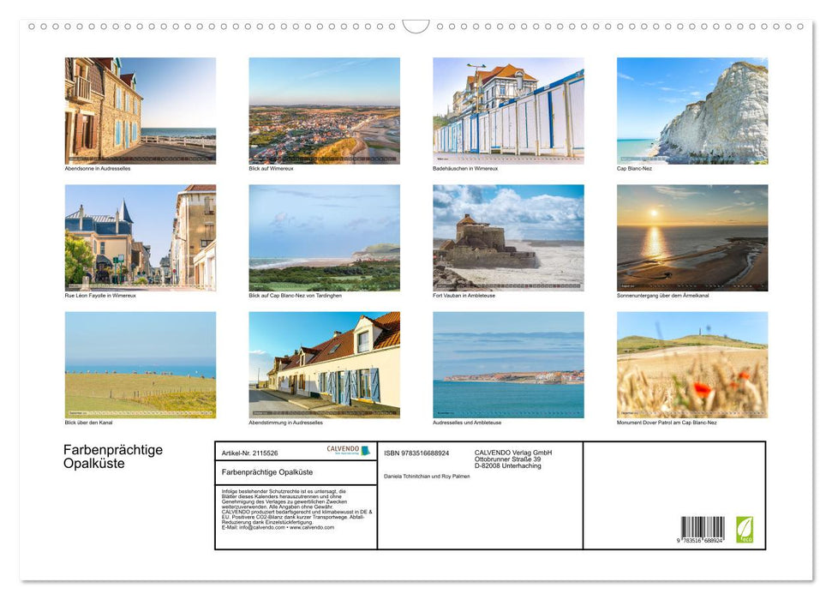Select the Blick über den Kanal image
Image resolution: width=832 pixels, height=600 pixels.
tap(140, 363)
